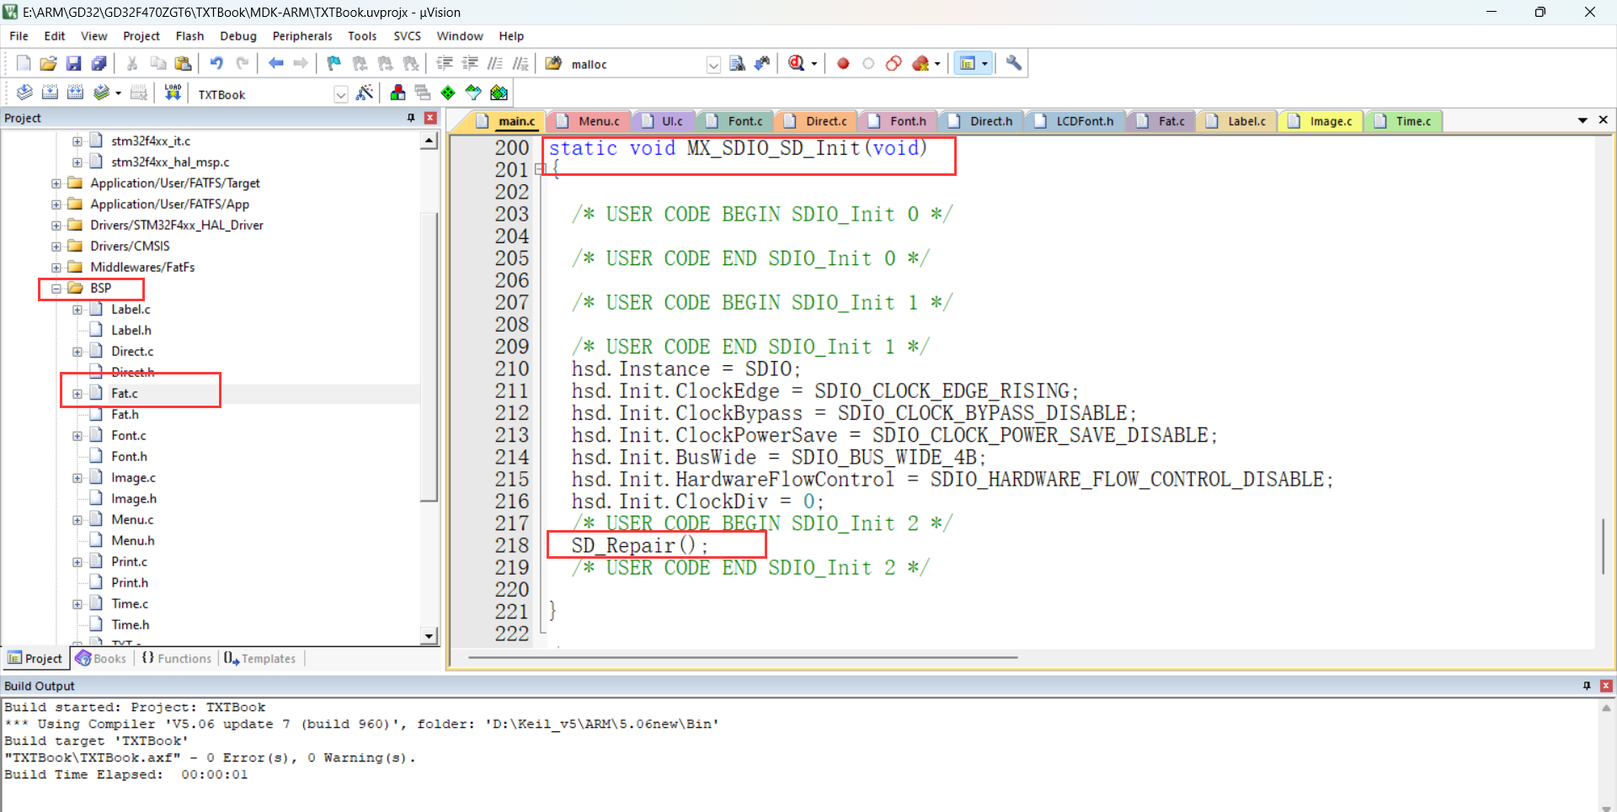Click the Manage Run-Time Environment green diamond
Screen dimensions: 1617x812
point(448,93)
